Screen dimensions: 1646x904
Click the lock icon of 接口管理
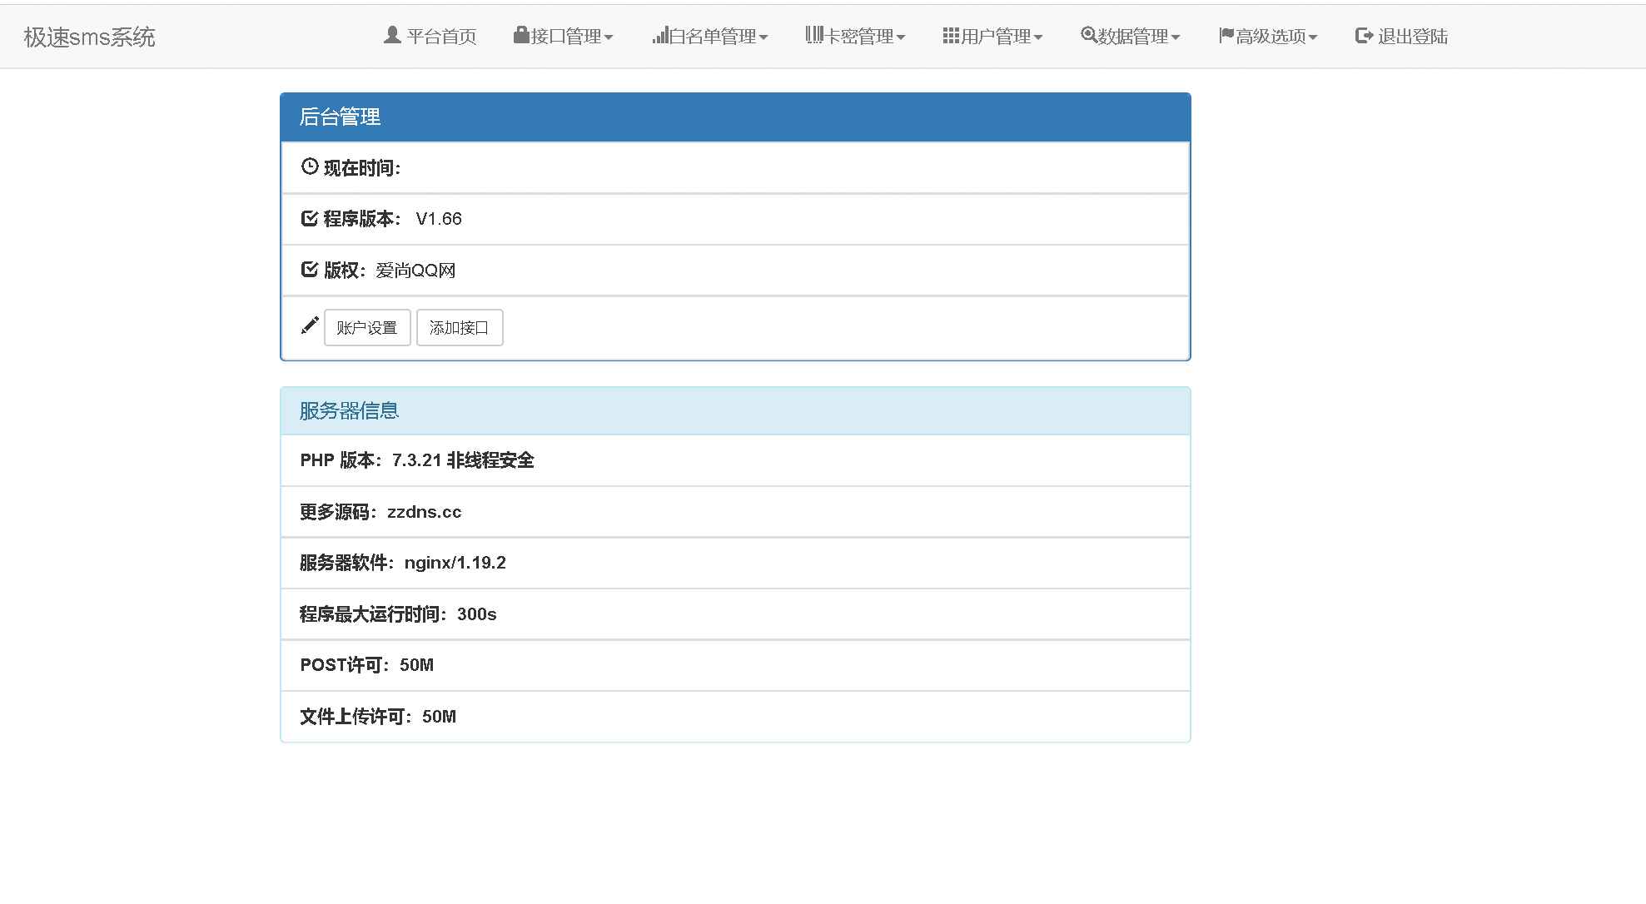[522, 35]
